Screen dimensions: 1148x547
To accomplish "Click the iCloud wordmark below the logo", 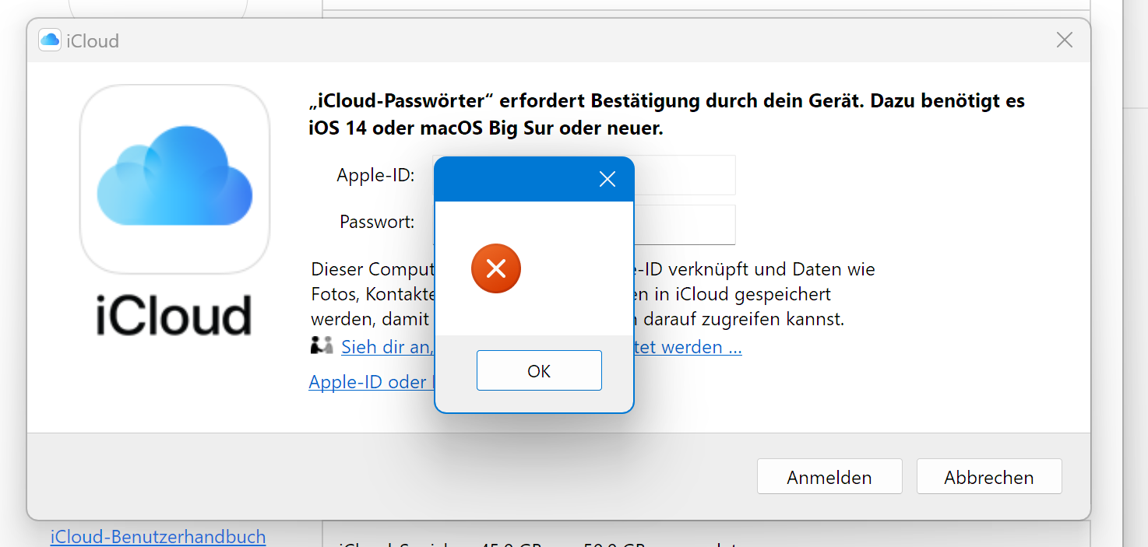I will pos(174,316).
